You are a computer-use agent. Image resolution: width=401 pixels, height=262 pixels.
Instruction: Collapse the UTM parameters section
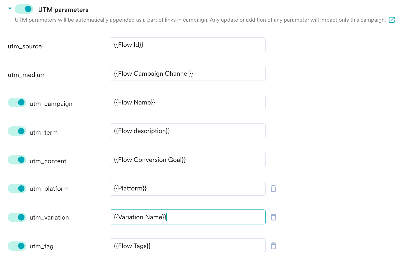tap(10, 9)
